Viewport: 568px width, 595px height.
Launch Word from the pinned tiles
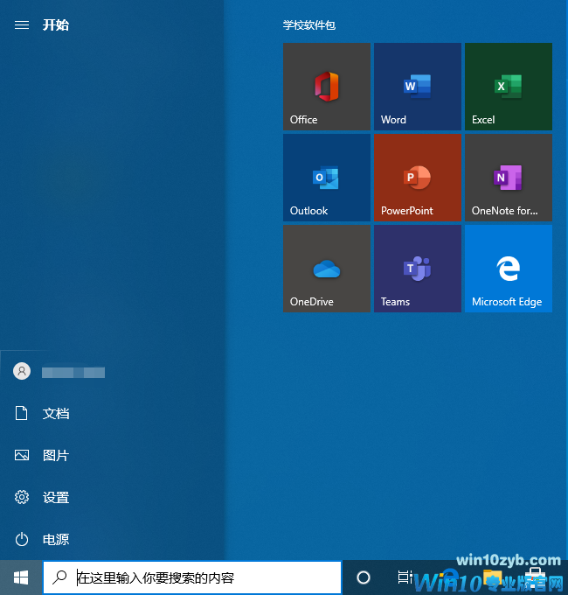pyautogui.click(x=417, y=87)
